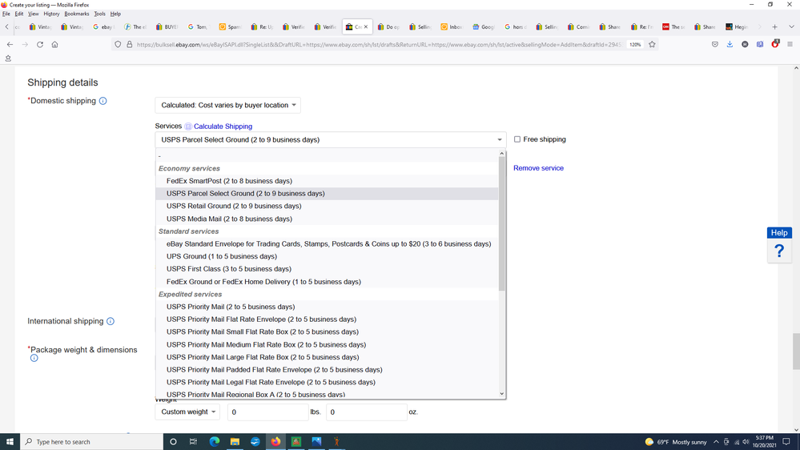Image resolution: width=800 pixels, height=450 pixels.
Task: Open the Pocket save icon
Action: click(715, 44)
